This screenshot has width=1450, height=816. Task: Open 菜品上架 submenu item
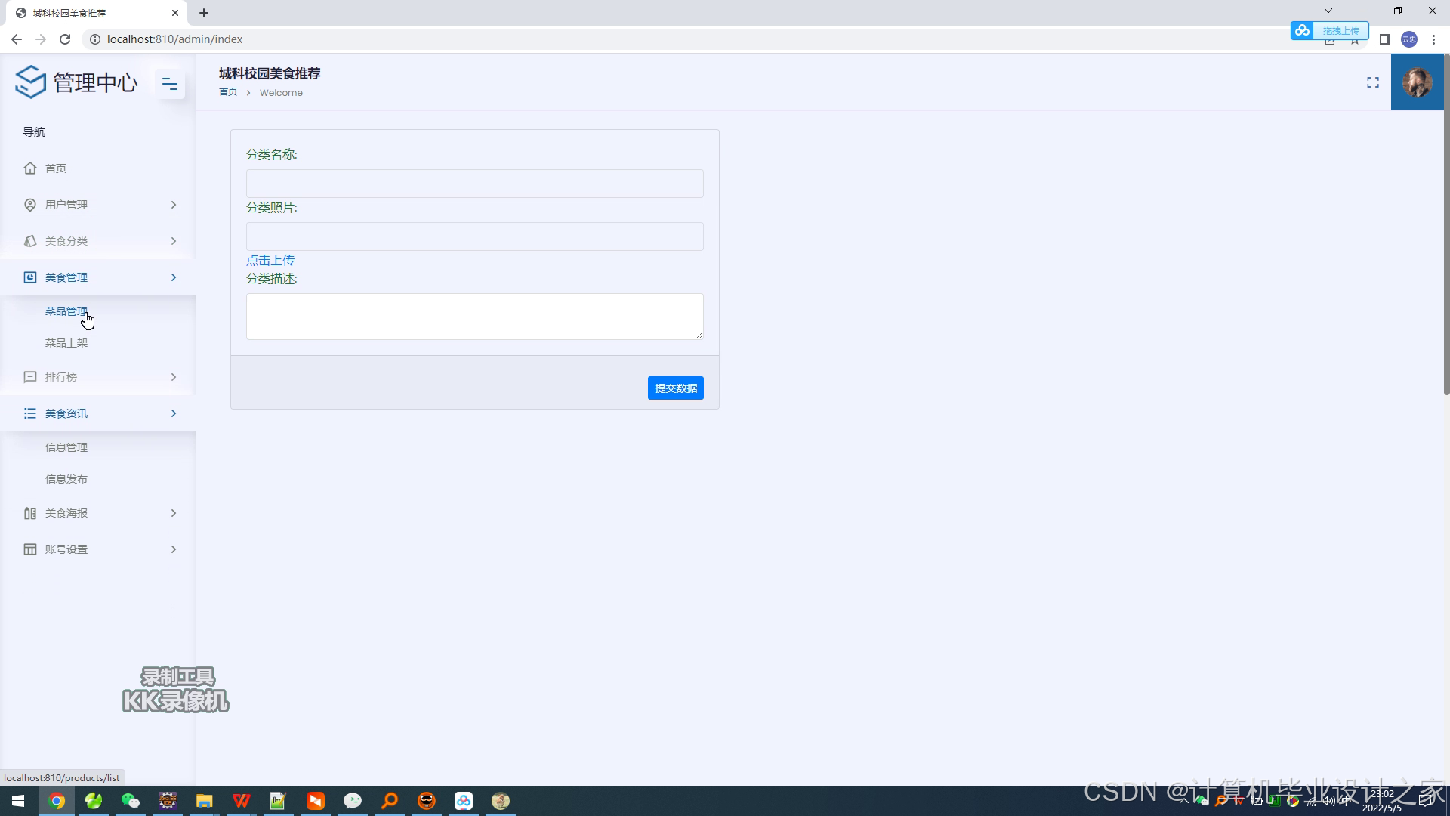point(66,343)
